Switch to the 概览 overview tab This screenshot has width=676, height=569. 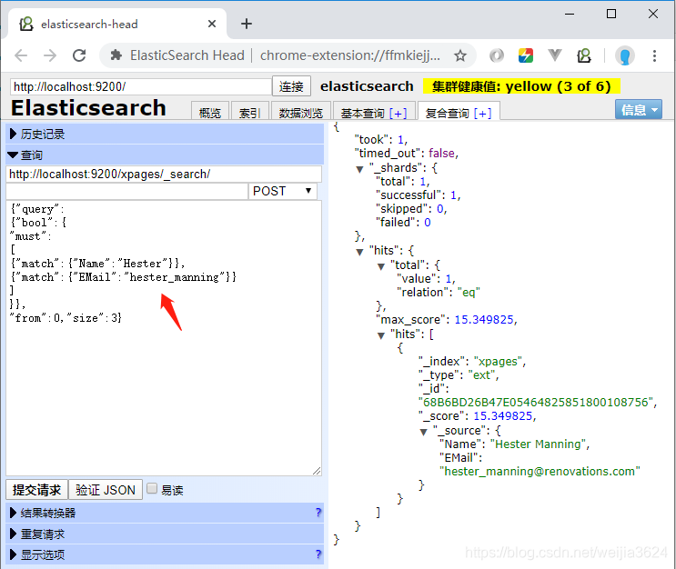click(x=210, y=113)
